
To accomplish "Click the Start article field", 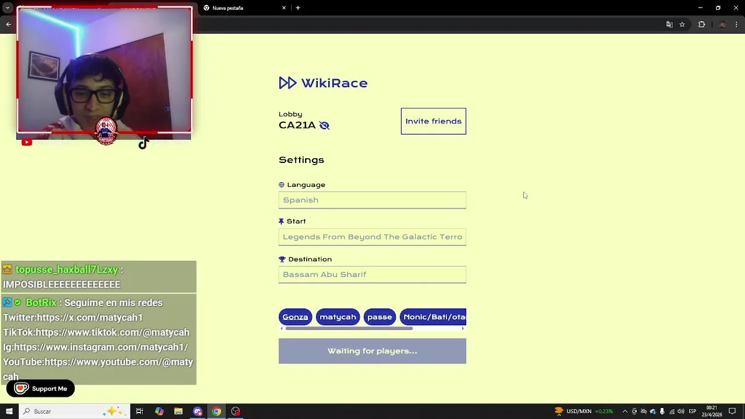I will 372,237.
